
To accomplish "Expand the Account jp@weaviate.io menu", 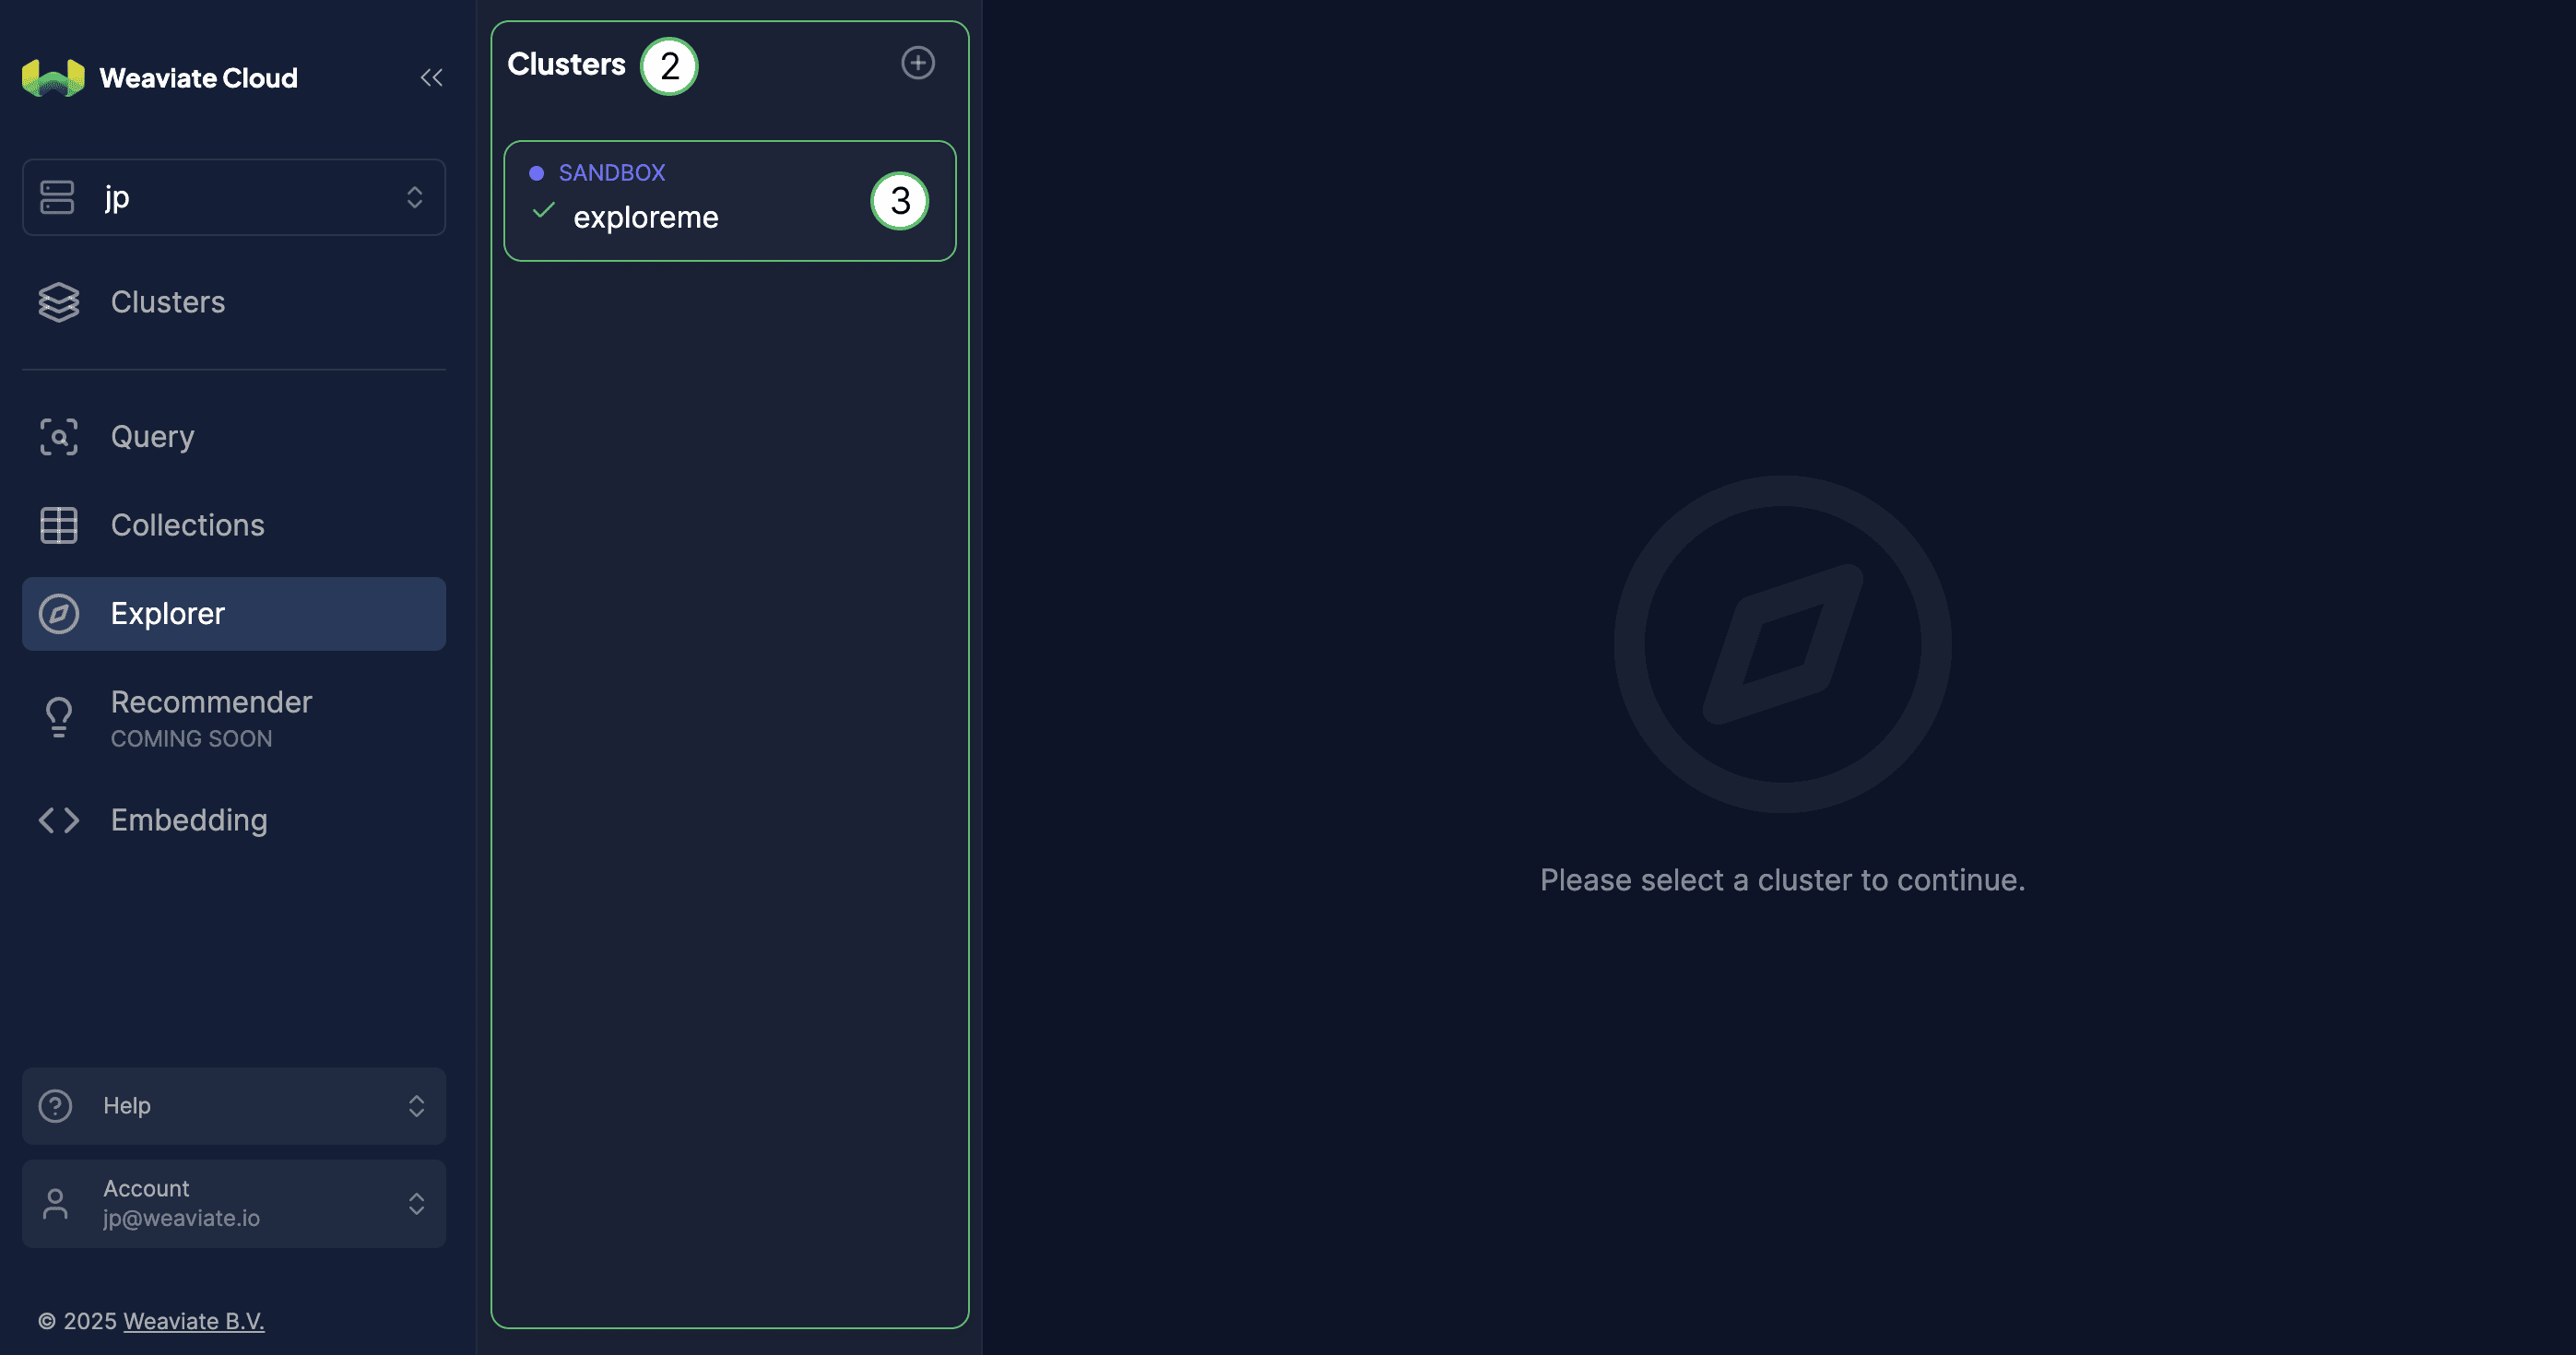I will pyautogui.click(x=234, y=1204).
